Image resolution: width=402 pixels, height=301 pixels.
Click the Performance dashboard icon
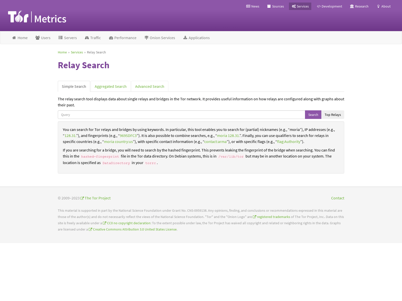click(111, 38)
